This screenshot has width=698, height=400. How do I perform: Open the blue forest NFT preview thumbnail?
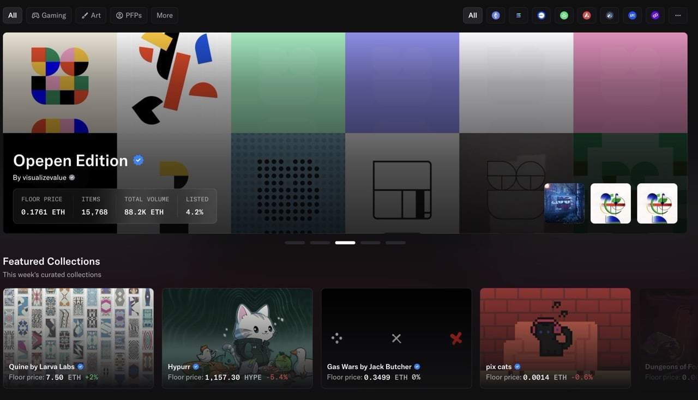[x=564, y=203]
